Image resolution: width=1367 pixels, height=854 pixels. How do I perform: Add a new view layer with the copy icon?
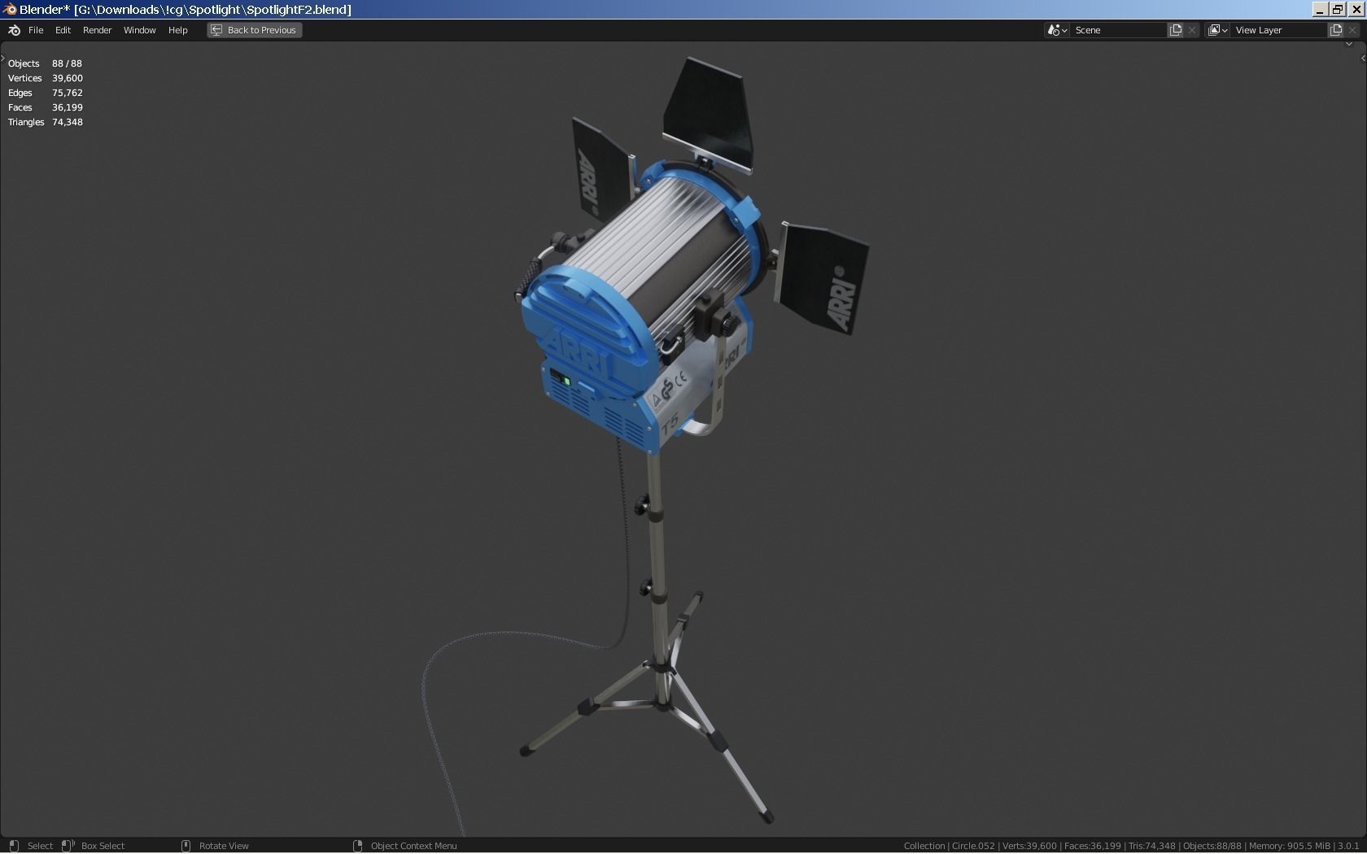1336,30
